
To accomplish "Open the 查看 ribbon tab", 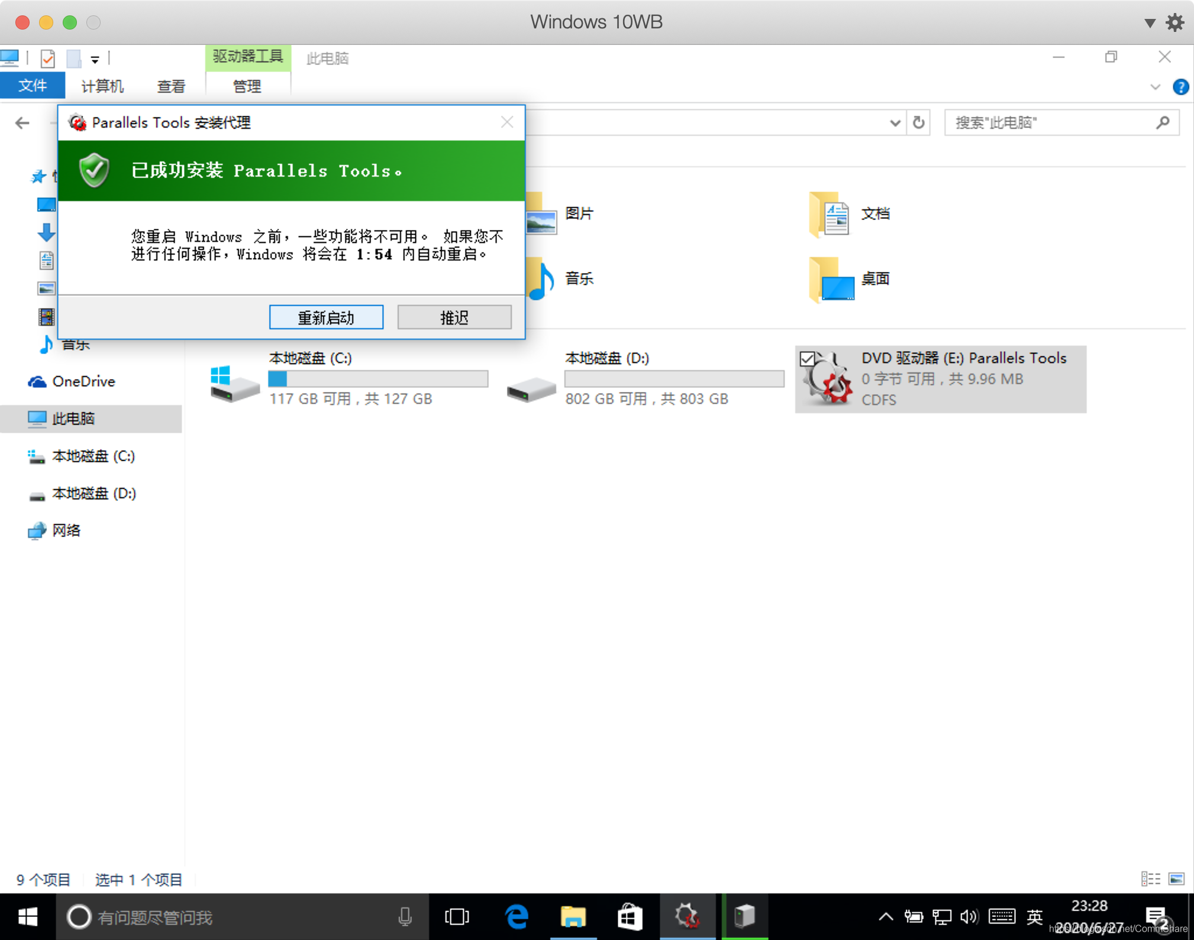I will (x=171, y=86).
